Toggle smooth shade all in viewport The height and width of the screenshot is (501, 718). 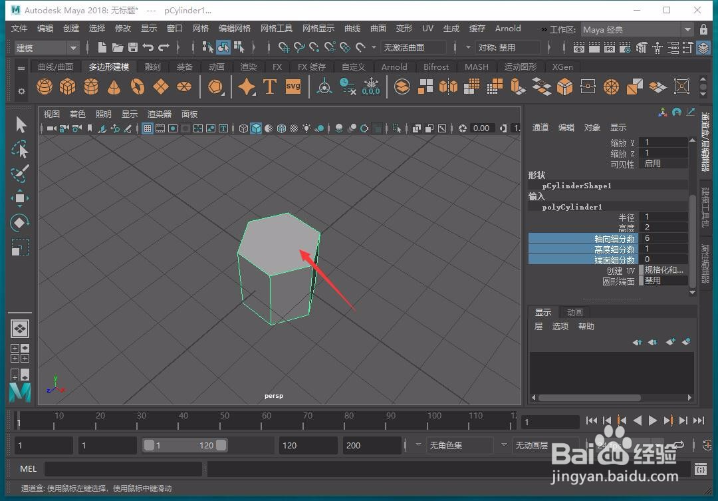pos(256,128)
